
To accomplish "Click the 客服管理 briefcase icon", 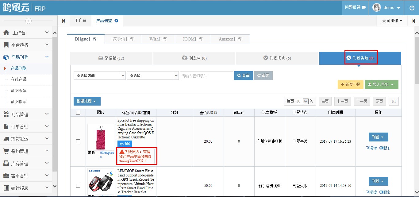I will tap(6, 176).
